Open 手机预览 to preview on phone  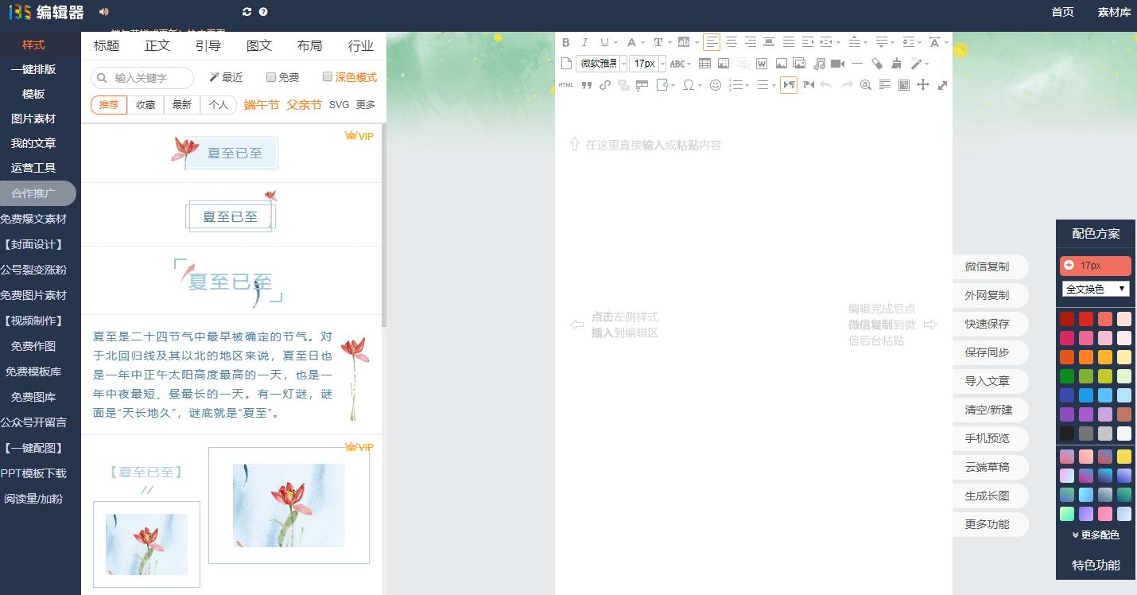tap(990, 438)
